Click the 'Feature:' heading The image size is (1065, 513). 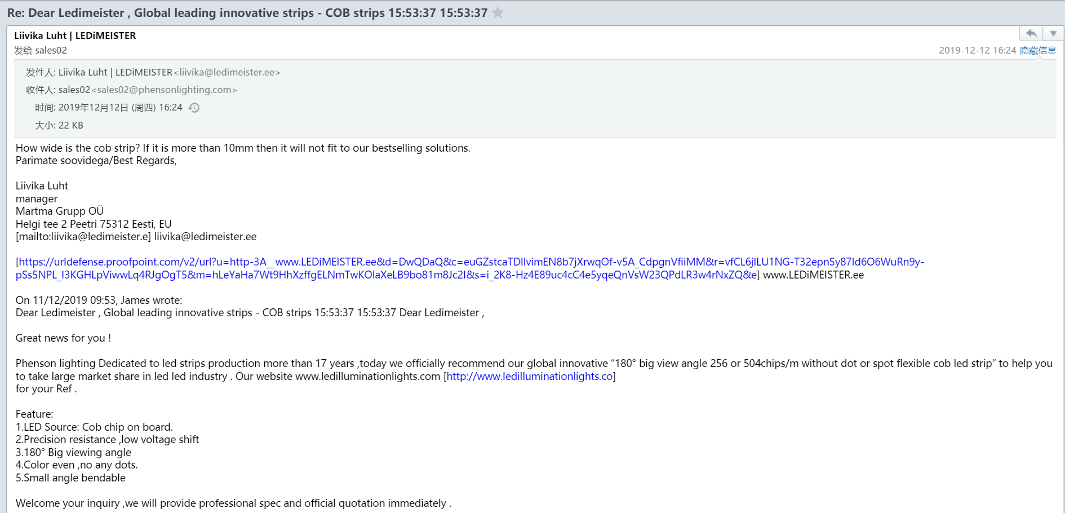[x=34, y=414]
